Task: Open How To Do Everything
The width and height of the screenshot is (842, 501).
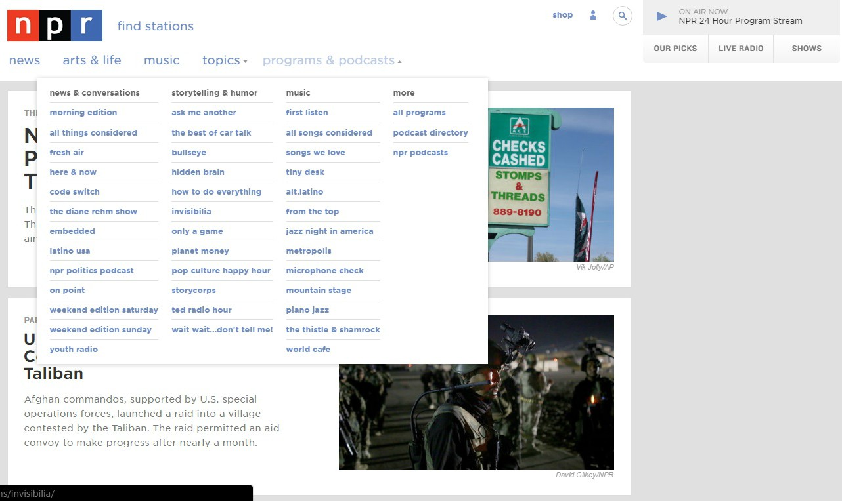Action: [x=217, y=191]
